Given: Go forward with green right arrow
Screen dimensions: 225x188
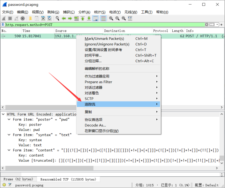Looking at the screenshot, I should click(x=70, y=18).
